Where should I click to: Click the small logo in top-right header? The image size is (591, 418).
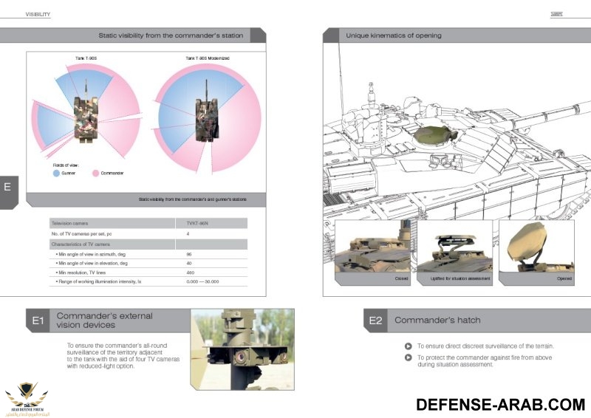[x=557, y=14]
